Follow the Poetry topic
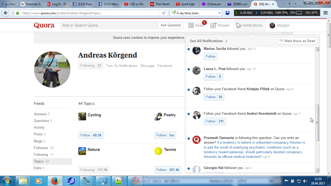 point(165,135)
